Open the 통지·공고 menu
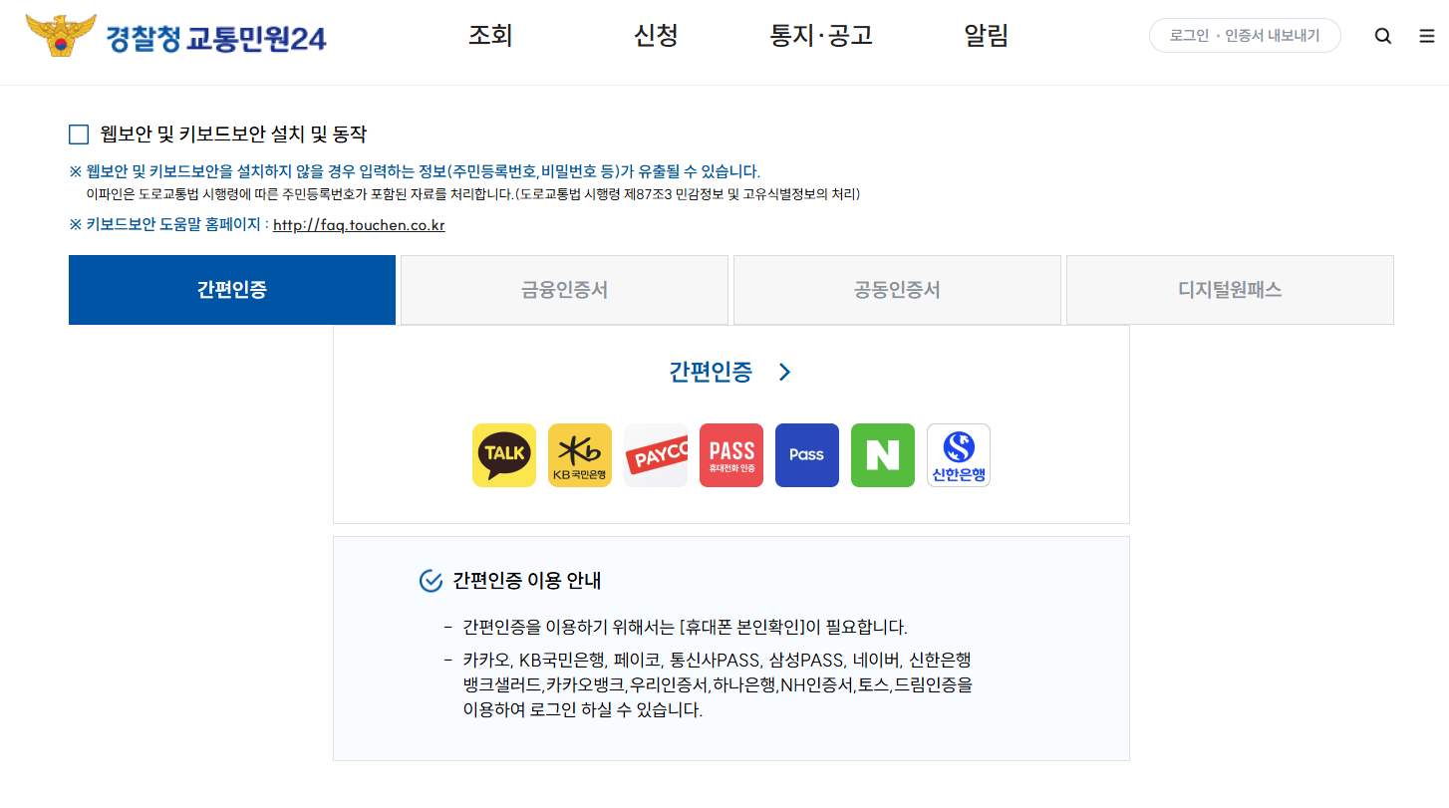 pyautogui.click(x=821, y=36)
